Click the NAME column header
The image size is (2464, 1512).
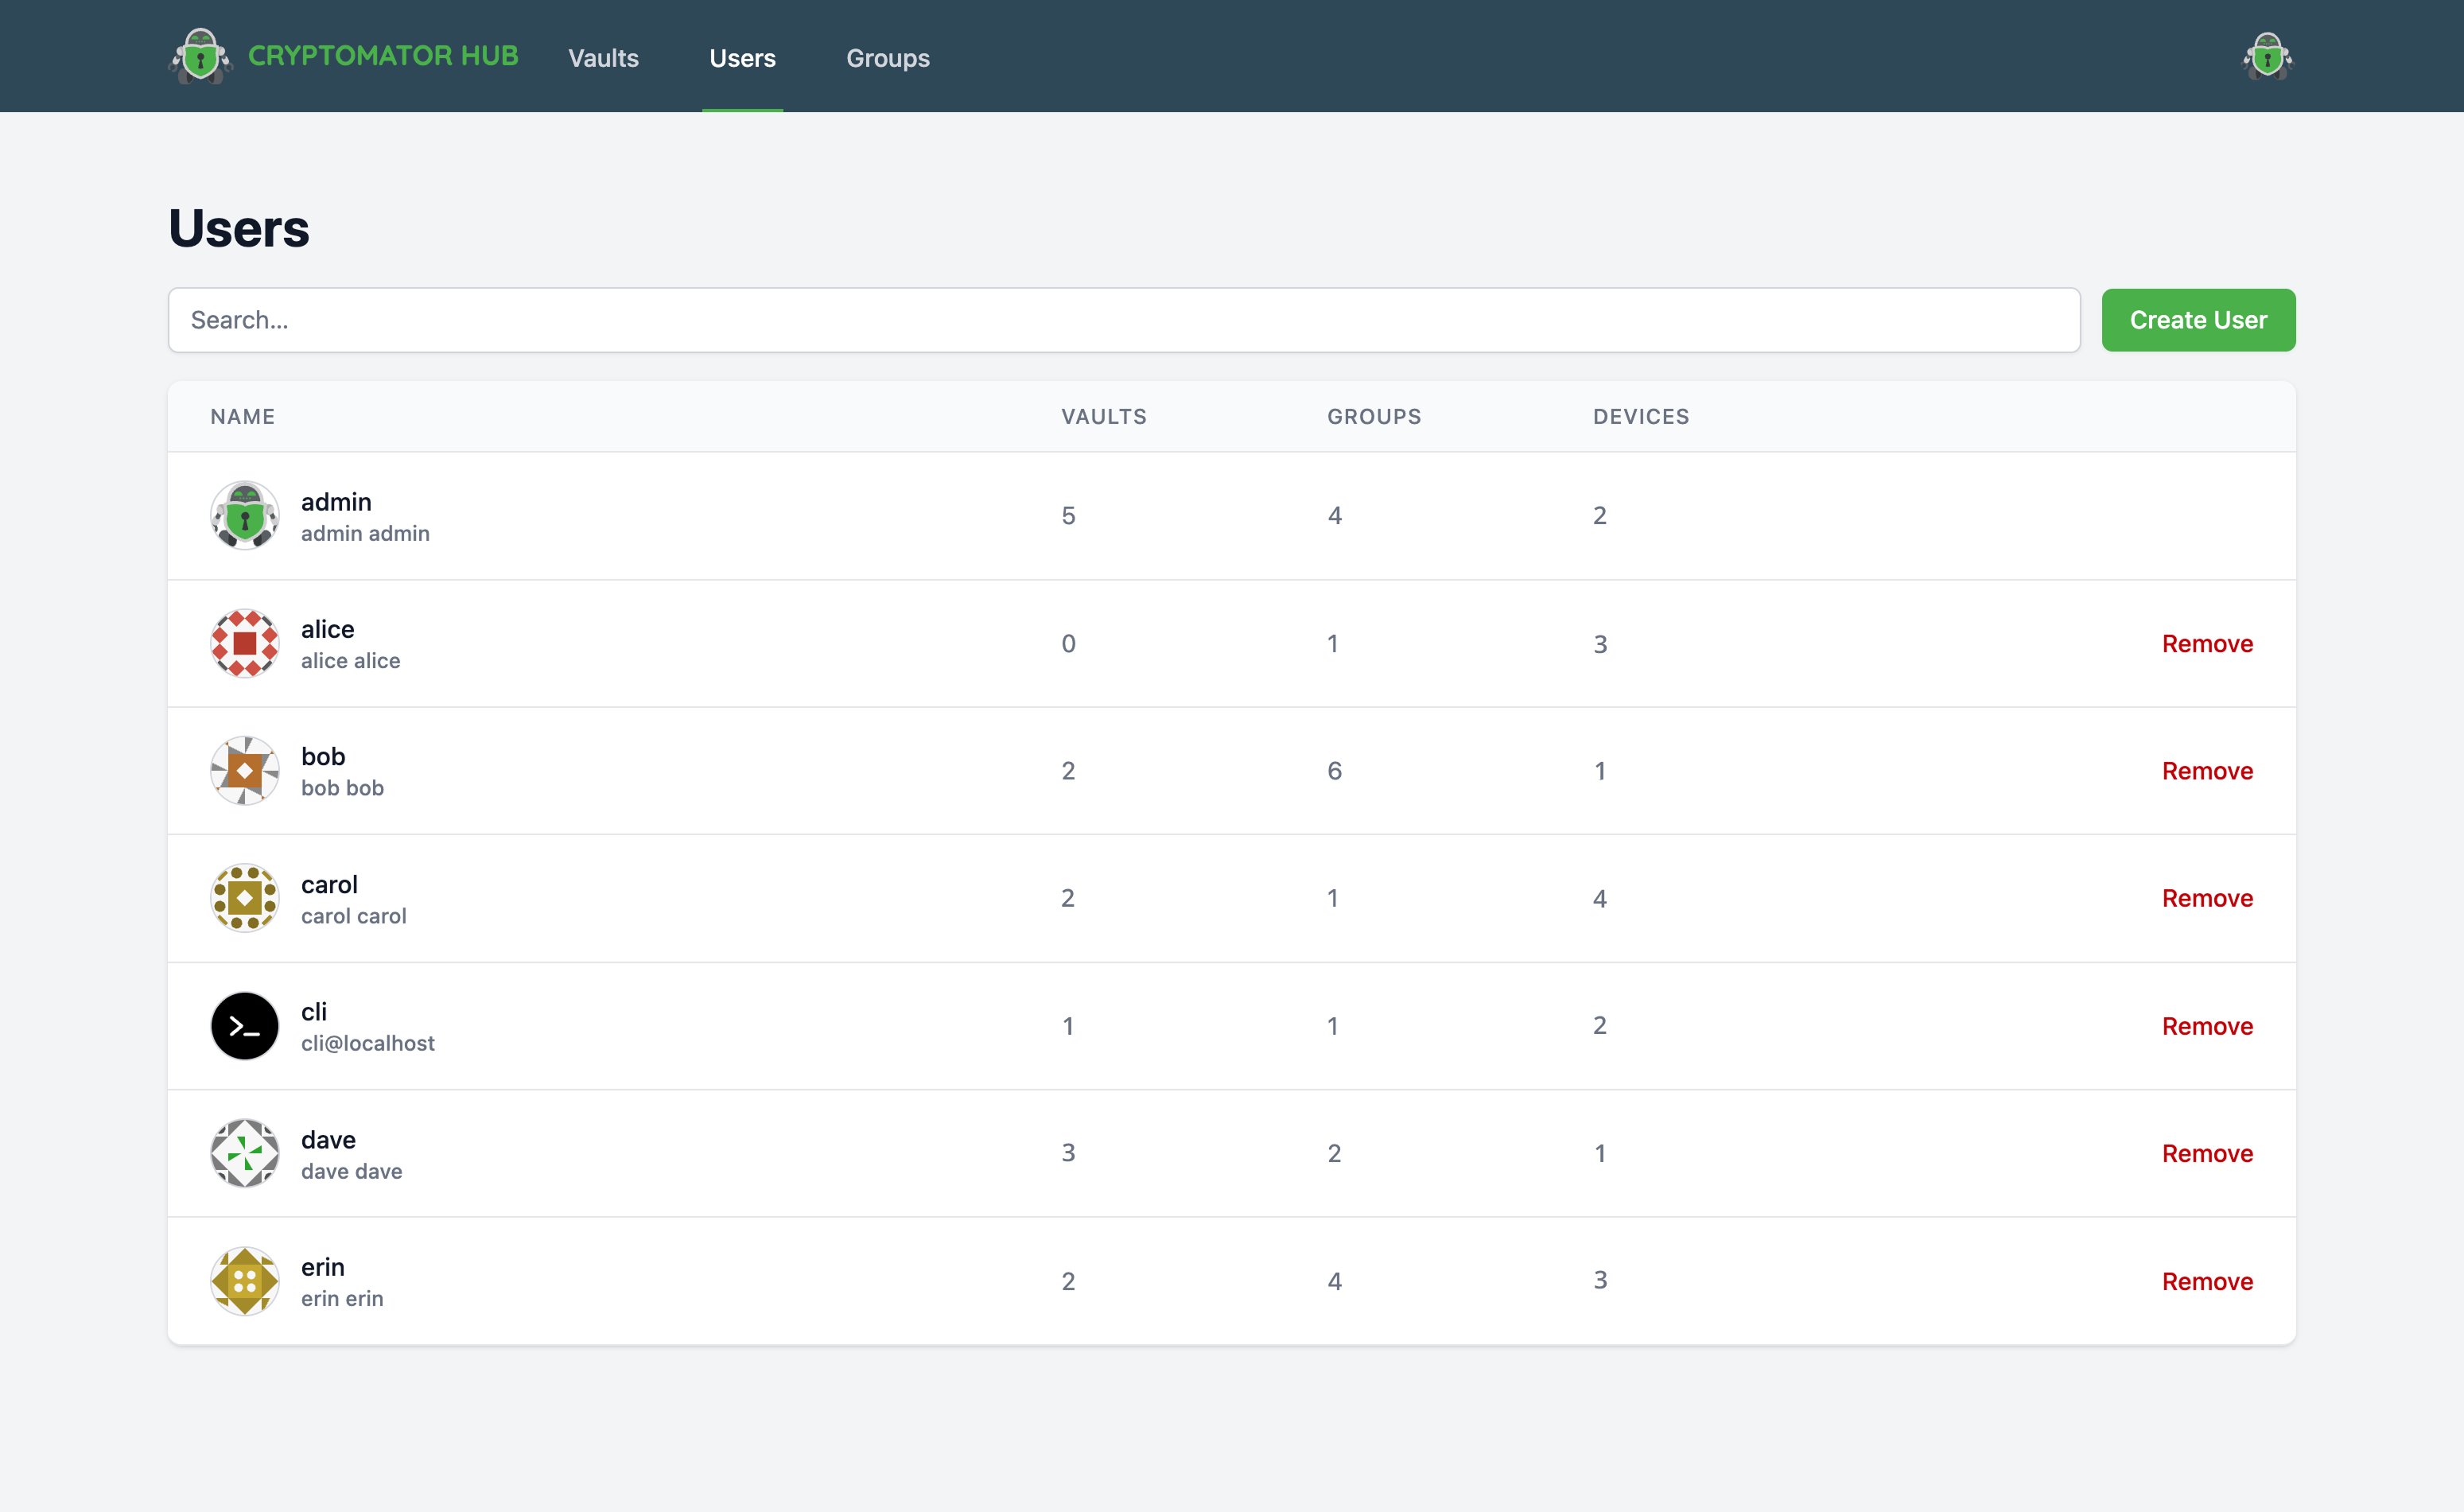242,416
